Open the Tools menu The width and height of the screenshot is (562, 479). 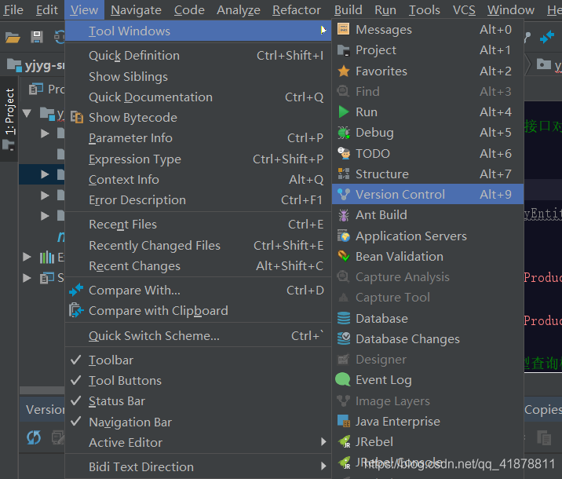(x=425, y=9)
